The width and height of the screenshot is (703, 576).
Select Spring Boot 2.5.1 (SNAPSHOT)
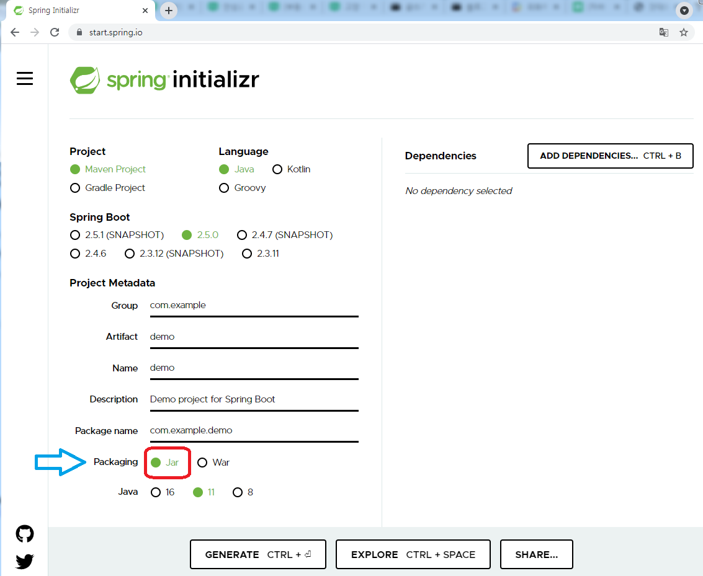117,235
